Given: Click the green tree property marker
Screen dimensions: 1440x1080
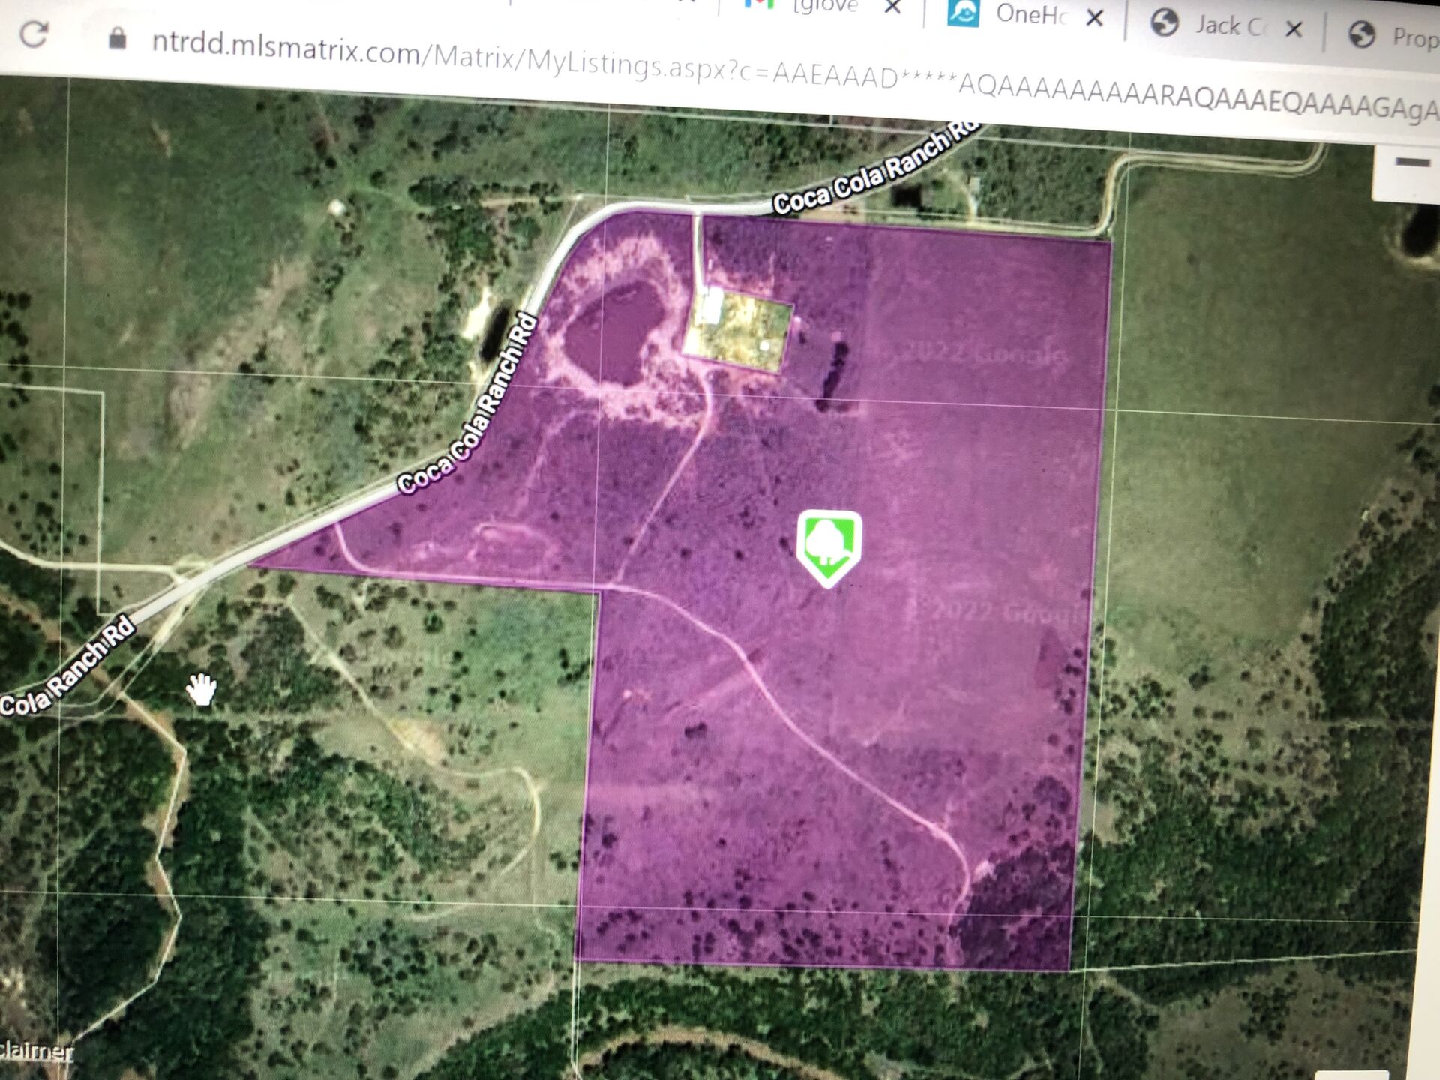Looking at the screenshot, I should (829, 549).
